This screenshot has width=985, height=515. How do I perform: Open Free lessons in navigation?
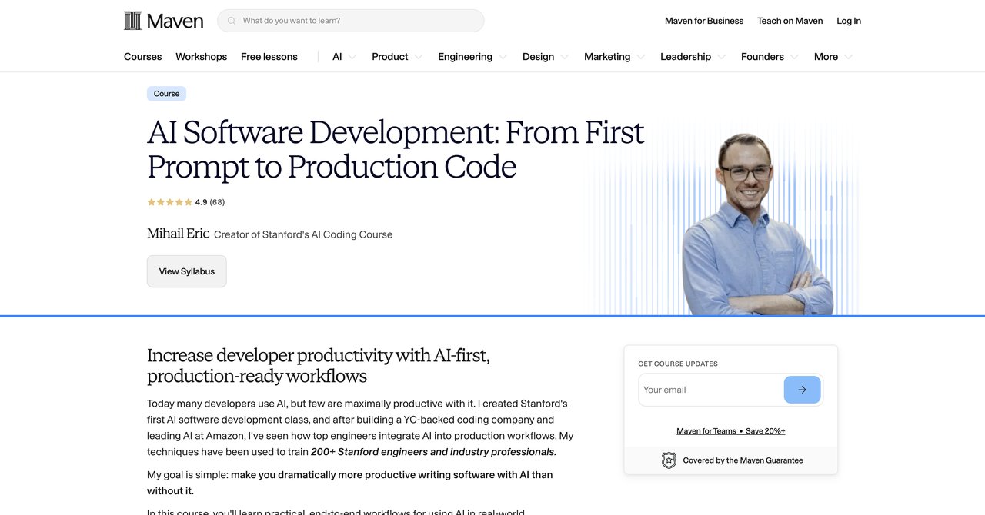coord(269,57)
